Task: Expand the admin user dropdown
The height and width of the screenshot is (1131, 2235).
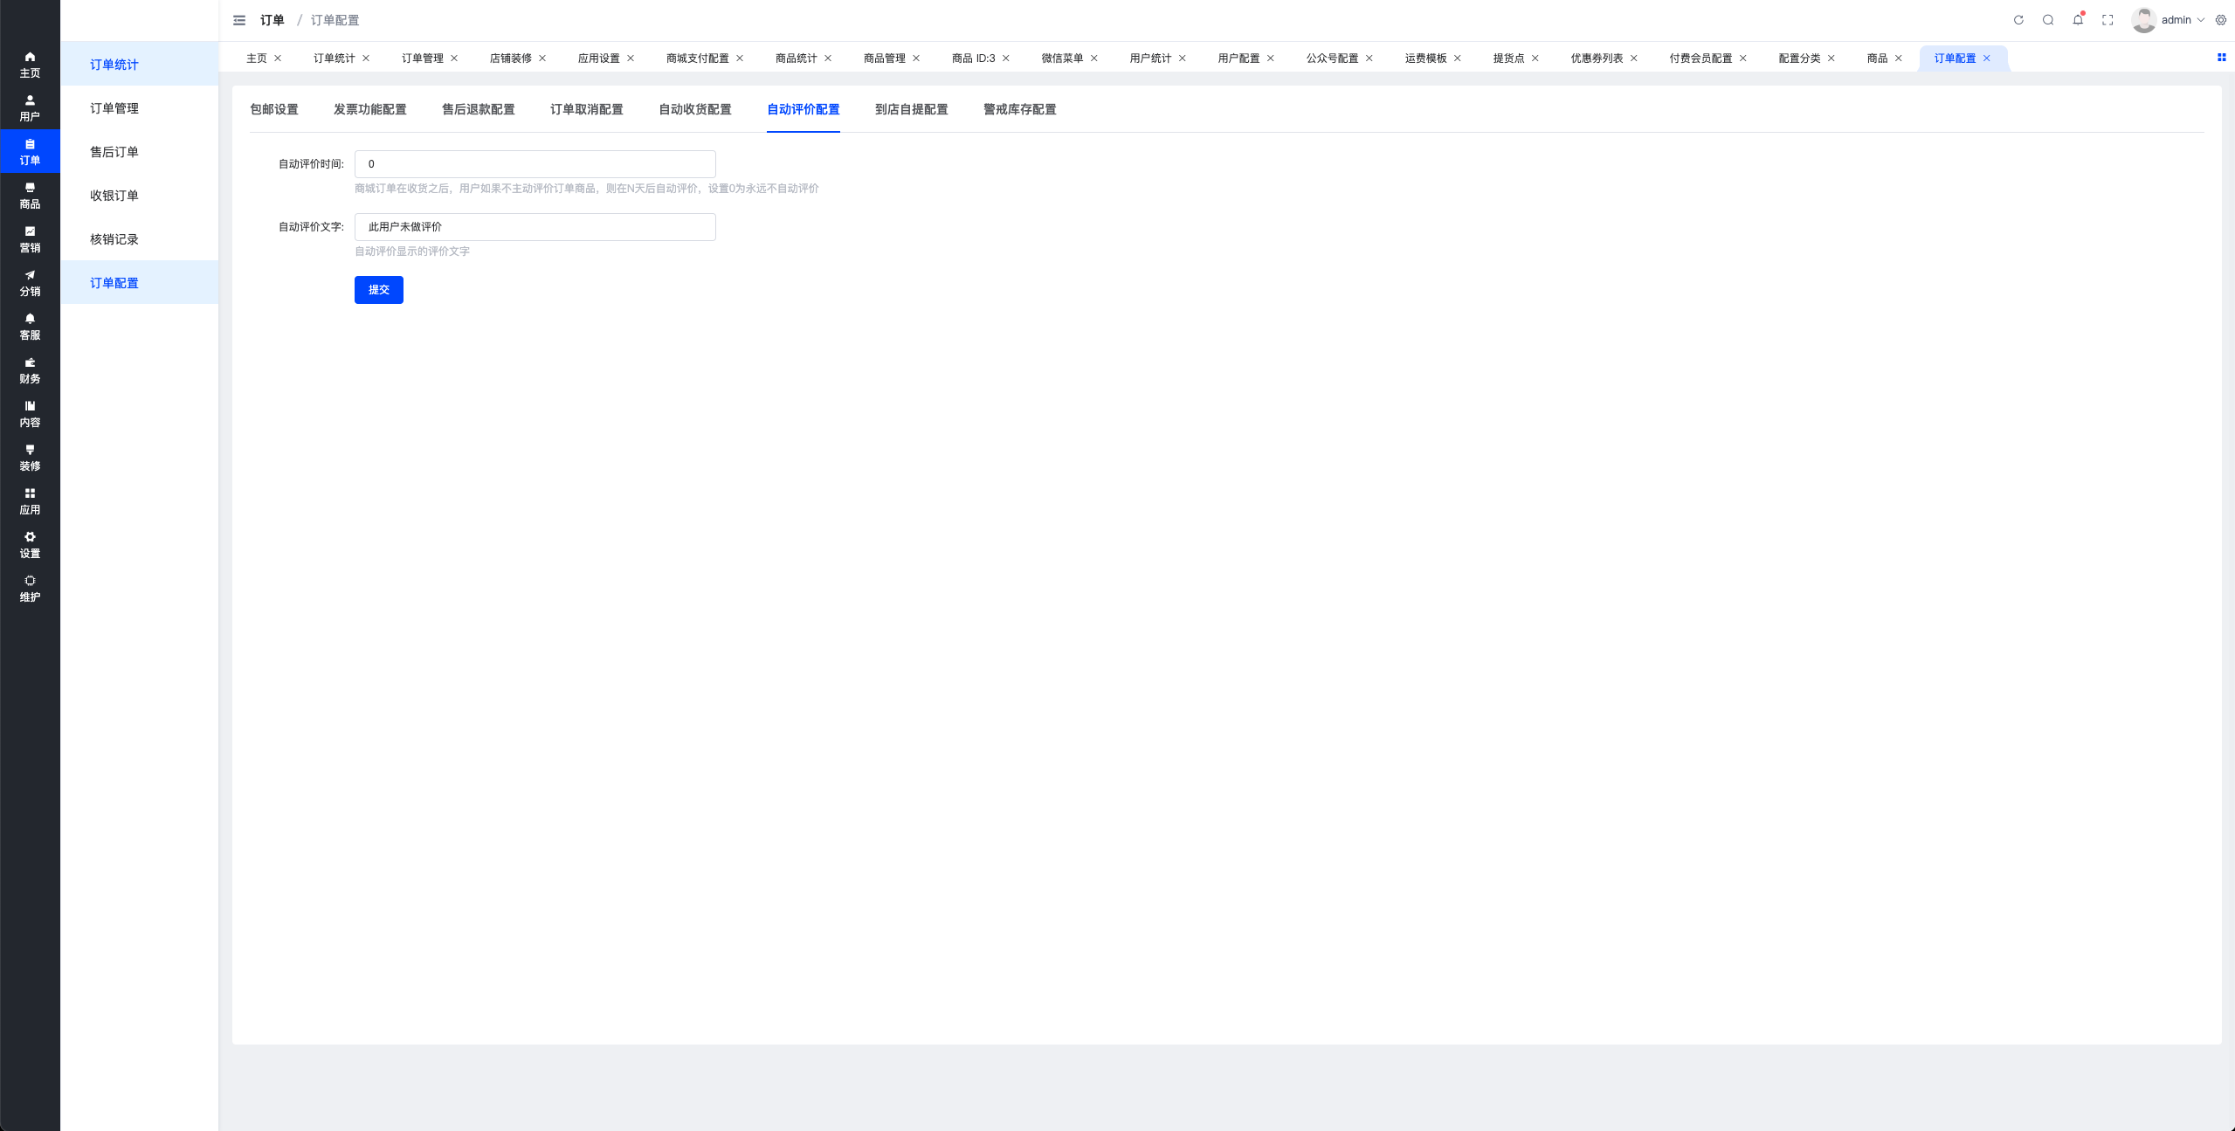Action: (x=2183, y=20)
